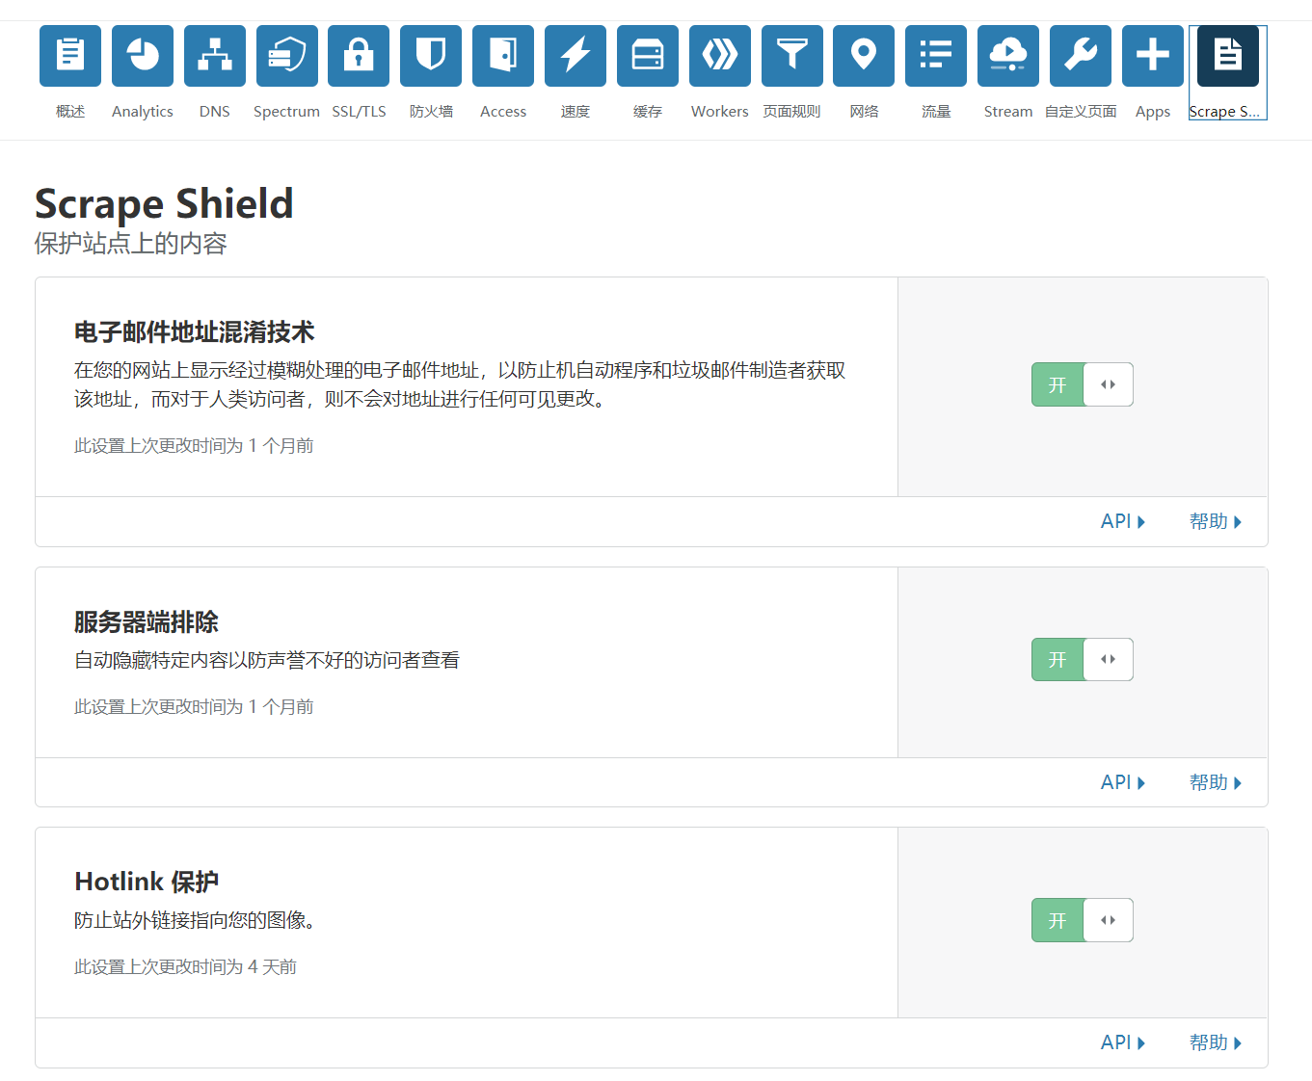The image size is (1312, 1081).
Task: Expand API for 服务器端排除
Action: [x=1123, y=782]
